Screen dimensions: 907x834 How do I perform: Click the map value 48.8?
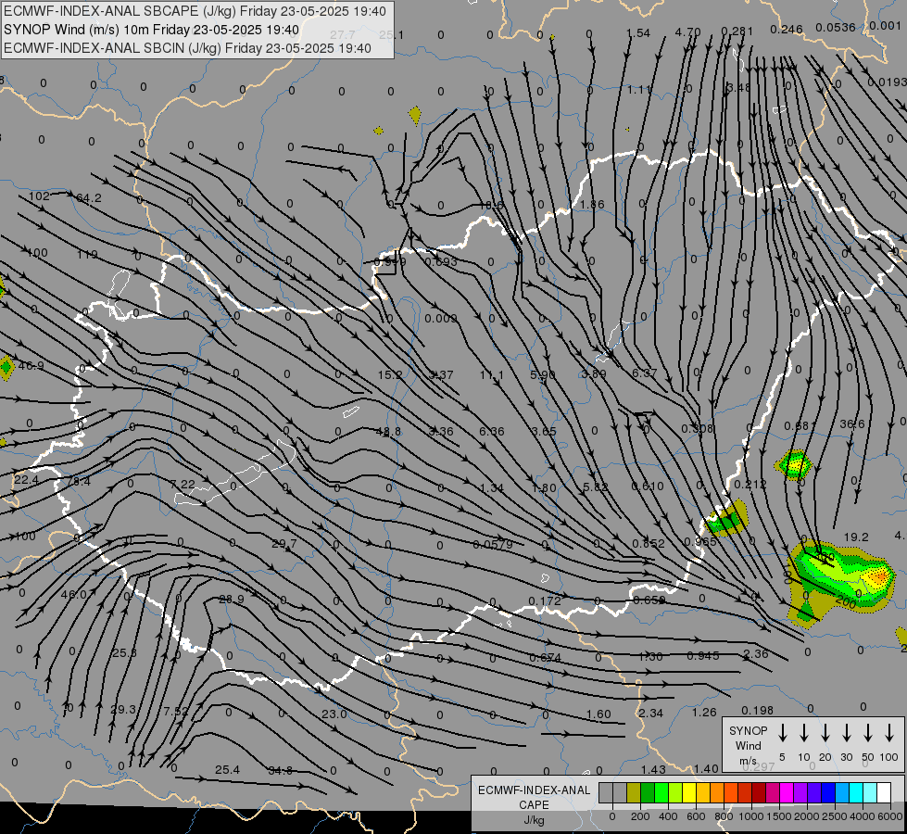(x=389, y=432)
